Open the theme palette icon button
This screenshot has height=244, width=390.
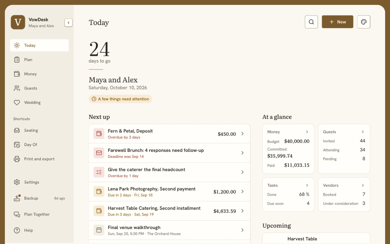point(363,22)
